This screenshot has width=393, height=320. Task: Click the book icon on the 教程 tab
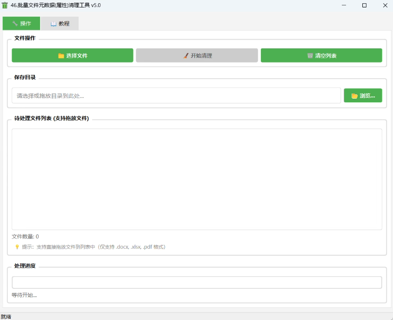53,24
